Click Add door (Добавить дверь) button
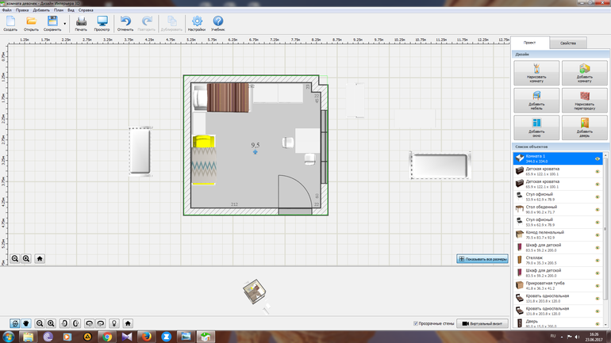Image resolution: width=611 pixels, height=343 pixels. (x=584, y=128)
